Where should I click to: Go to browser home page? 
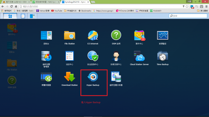coord(16,6)
